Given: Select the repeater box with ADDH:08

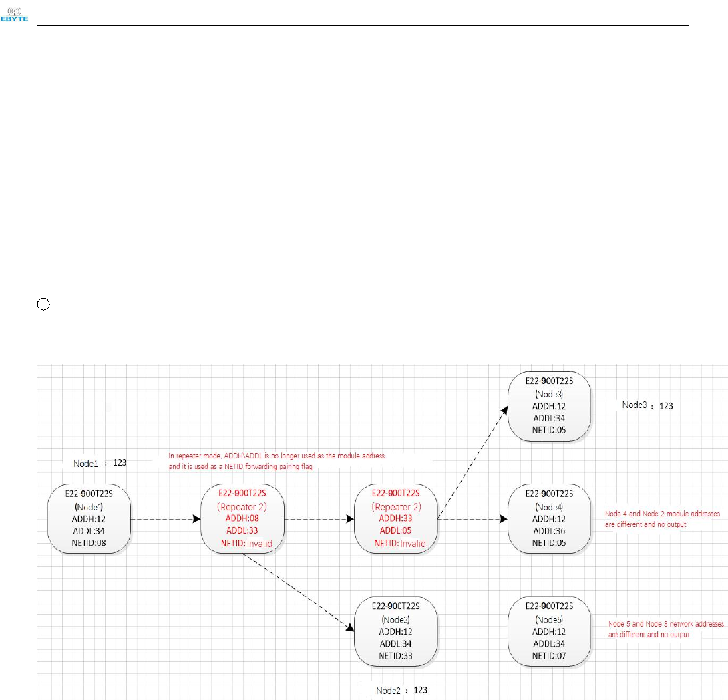Looking at the screenshot, I should 242,518.
